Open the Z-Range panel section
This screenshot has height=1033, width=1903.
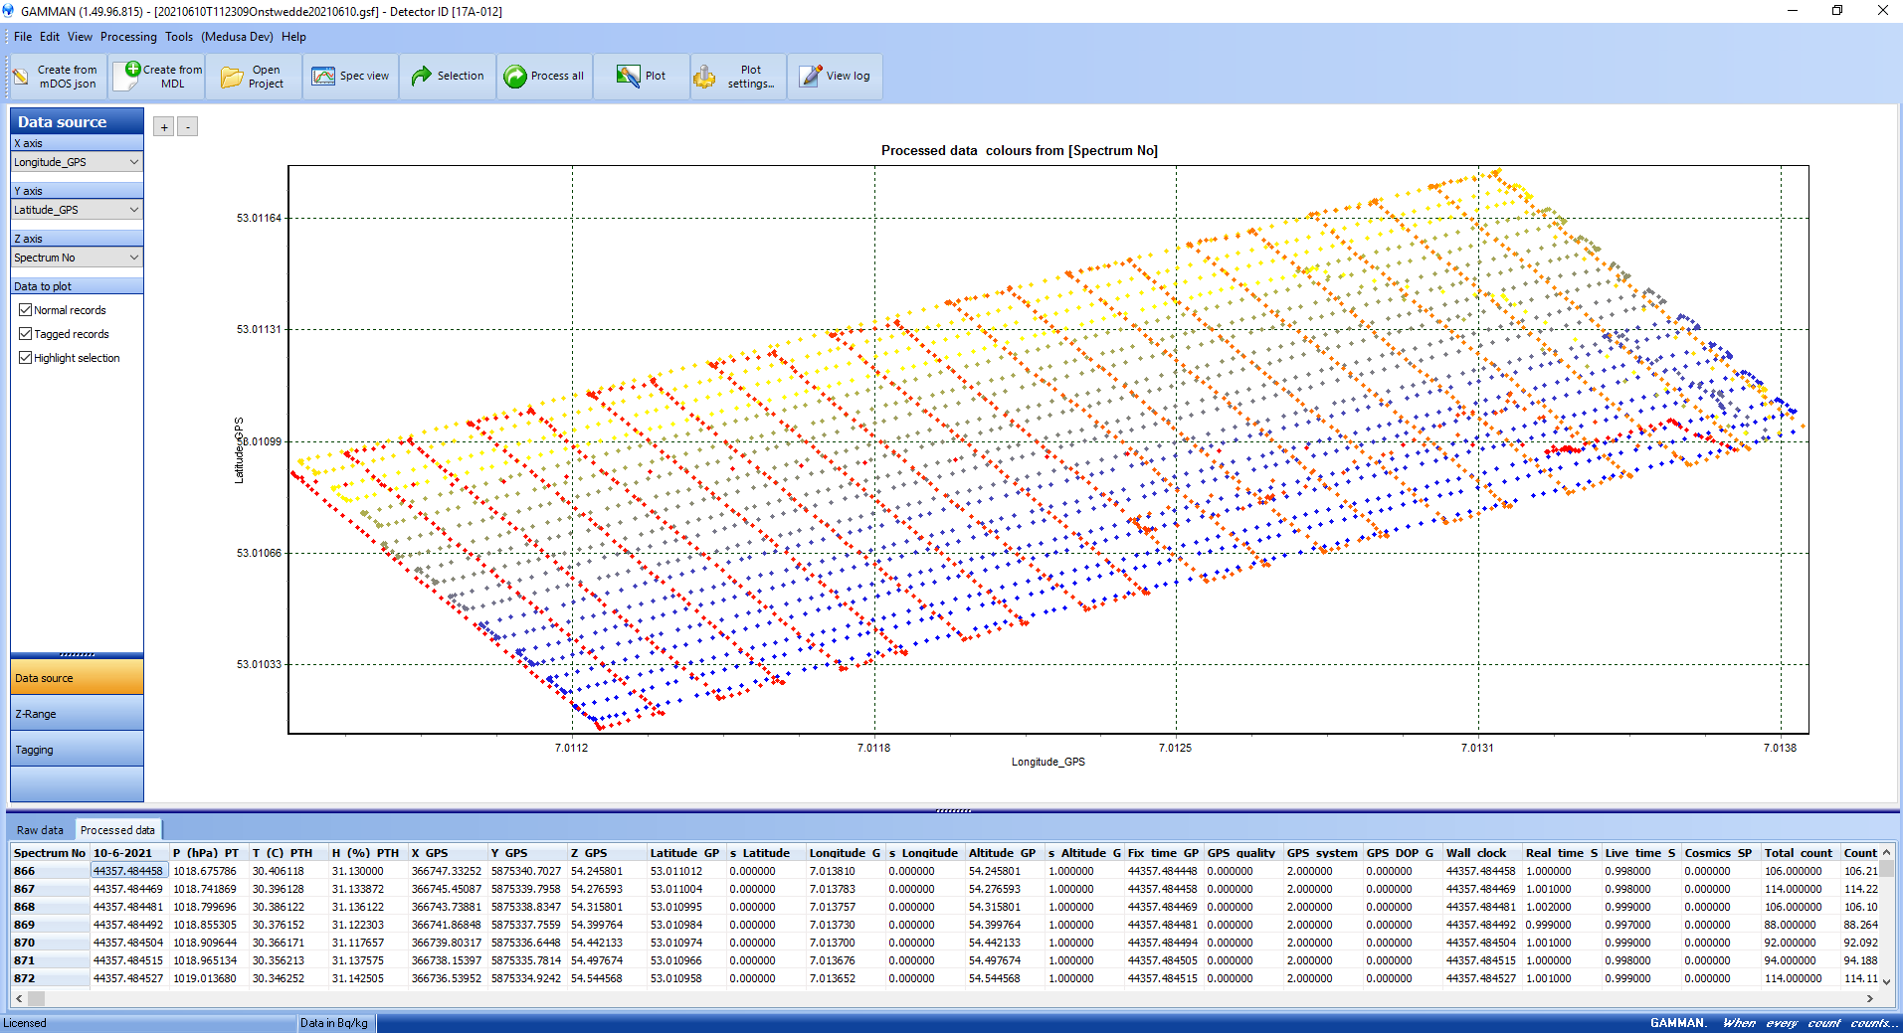(x=77, y=714)
